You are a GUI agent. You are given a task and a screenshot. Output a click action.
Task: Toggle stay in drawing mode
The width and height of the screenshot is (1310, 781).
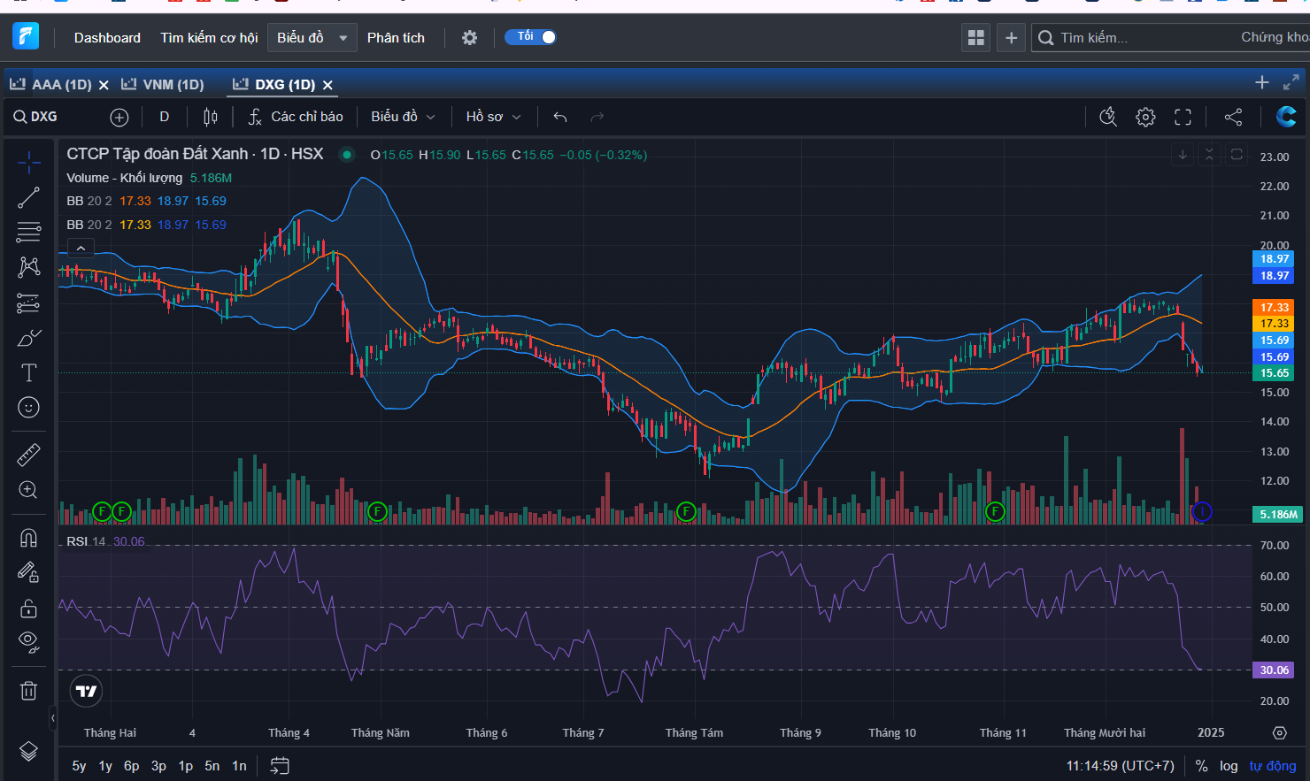tap(28, 572)
